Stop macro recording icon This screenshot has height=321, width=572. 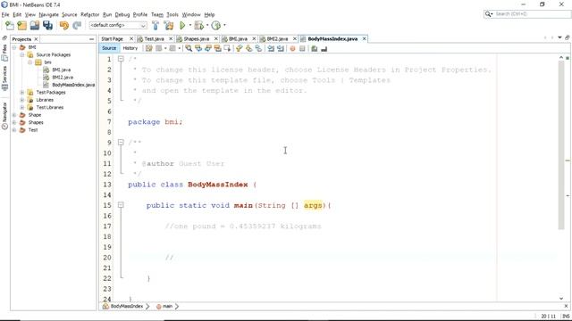tap(302, 48)
